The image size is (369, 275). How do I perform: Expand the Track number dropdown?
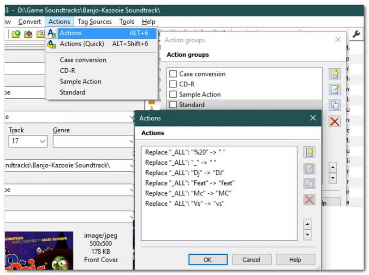42,141
